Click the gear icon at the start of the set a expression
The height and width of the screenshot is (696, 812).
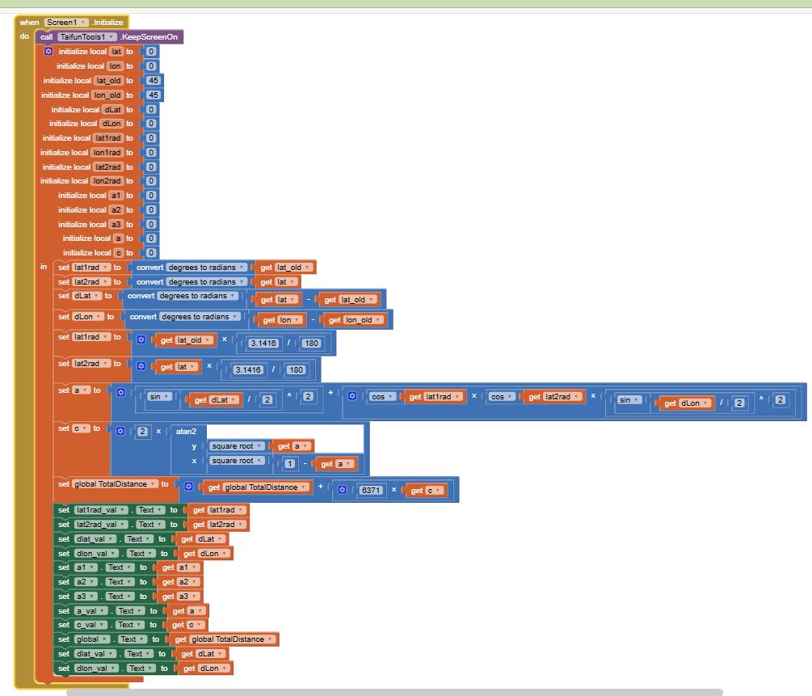coord(121,392)
